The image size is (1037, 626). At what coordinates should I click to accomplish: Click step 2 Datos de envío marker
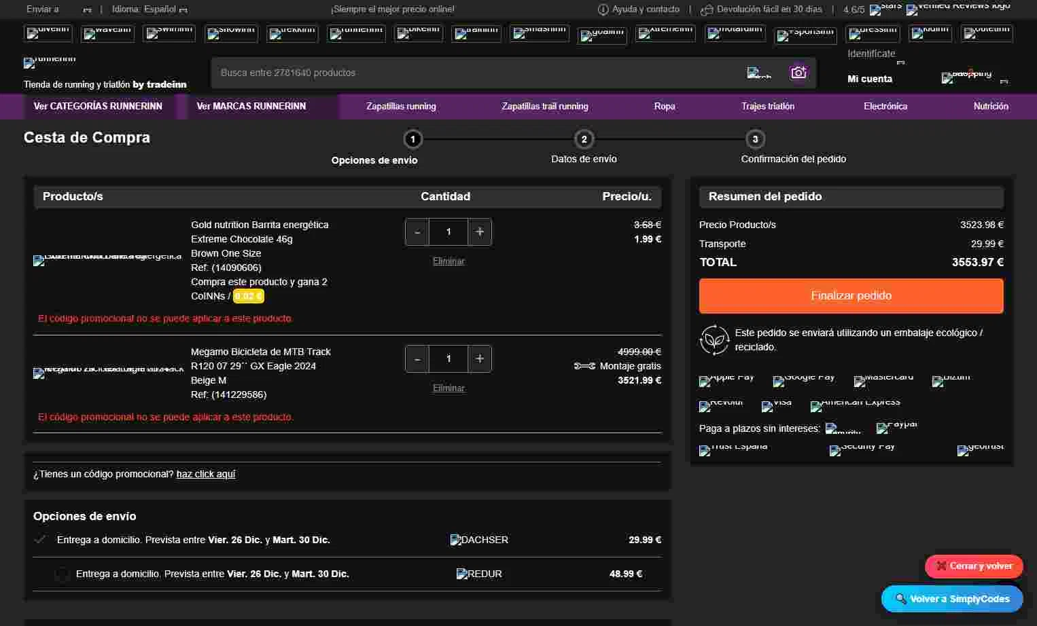tap(584, 139)
